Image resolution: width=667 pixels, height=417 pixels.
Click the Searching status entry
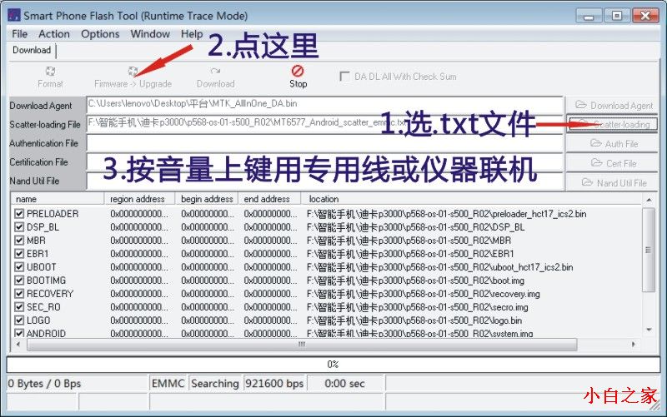click(215, 384)
